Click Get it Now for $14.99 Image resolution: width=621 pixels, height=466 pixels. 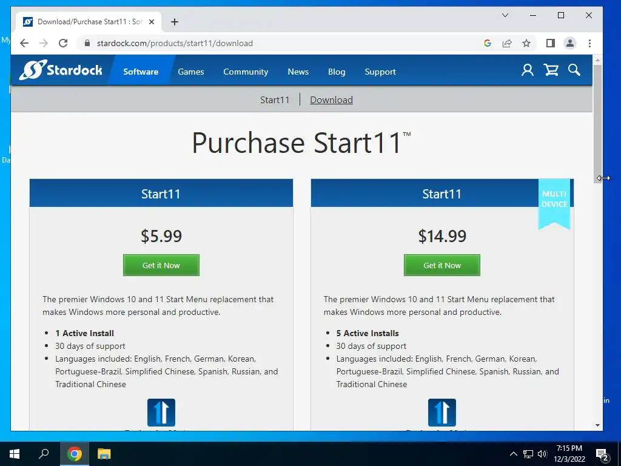(442, 265)
